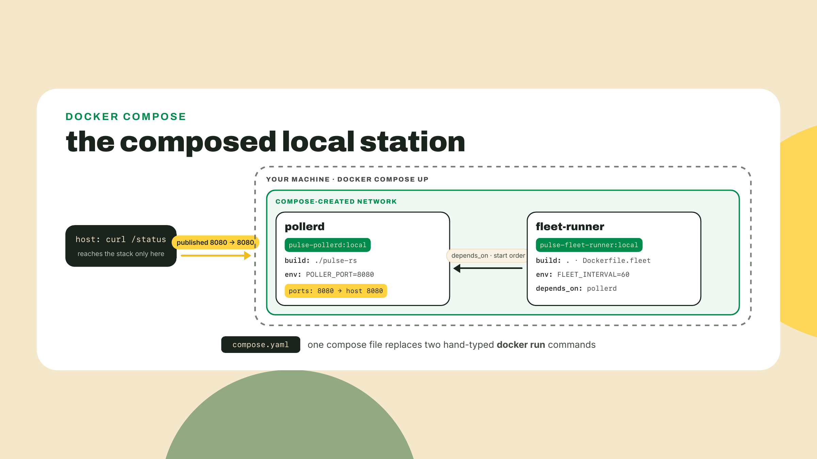817x459 pixels.
Task: Click the 'fleet-runner' service heading
Action: [x=570, y=226]
